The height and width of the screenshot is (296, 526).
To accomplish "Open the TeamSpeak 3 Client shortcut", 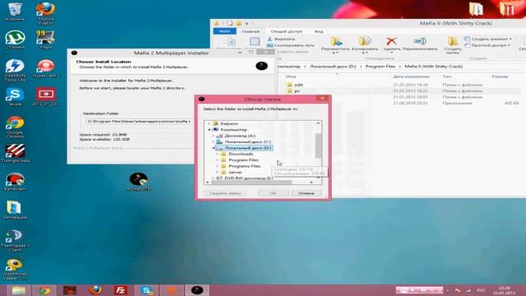I will (15, 240).
